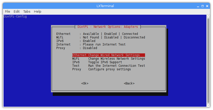
Task: Select Proxy Configure proxy settings entry
Action: [x=101, y=69]
